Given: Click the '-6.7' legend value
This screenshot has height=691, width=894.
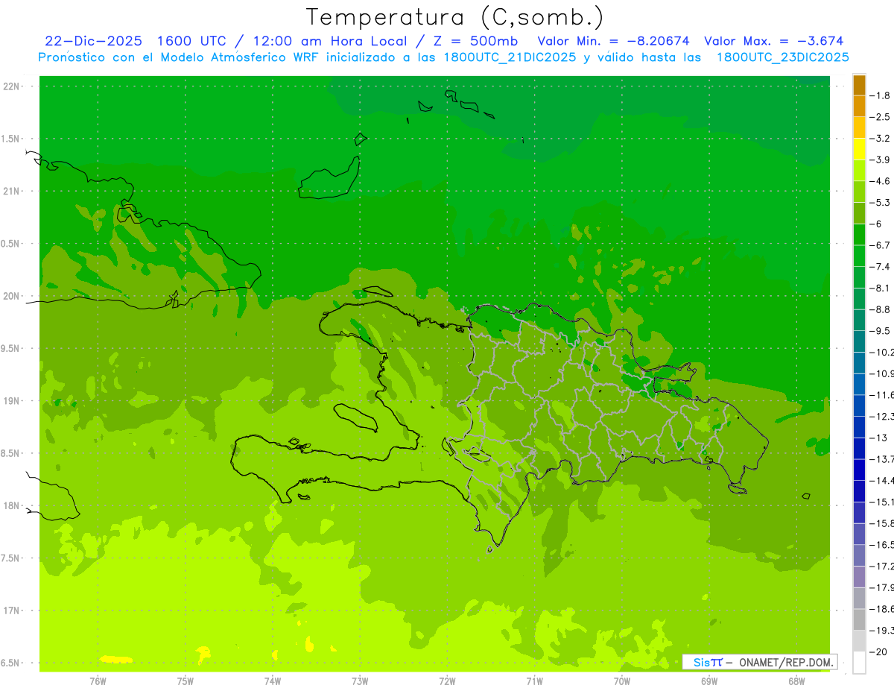Looking at the screenshot, I should pyautogui.click(x=880, y=245).
